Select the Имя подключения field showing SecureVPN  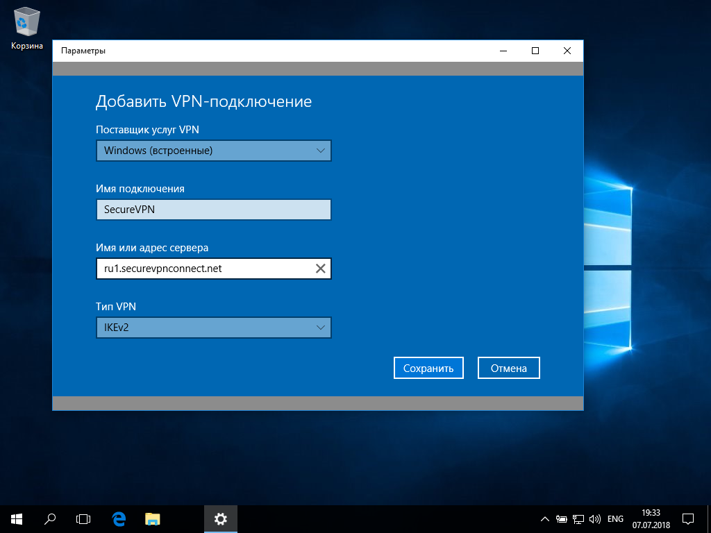coord(213,209)
